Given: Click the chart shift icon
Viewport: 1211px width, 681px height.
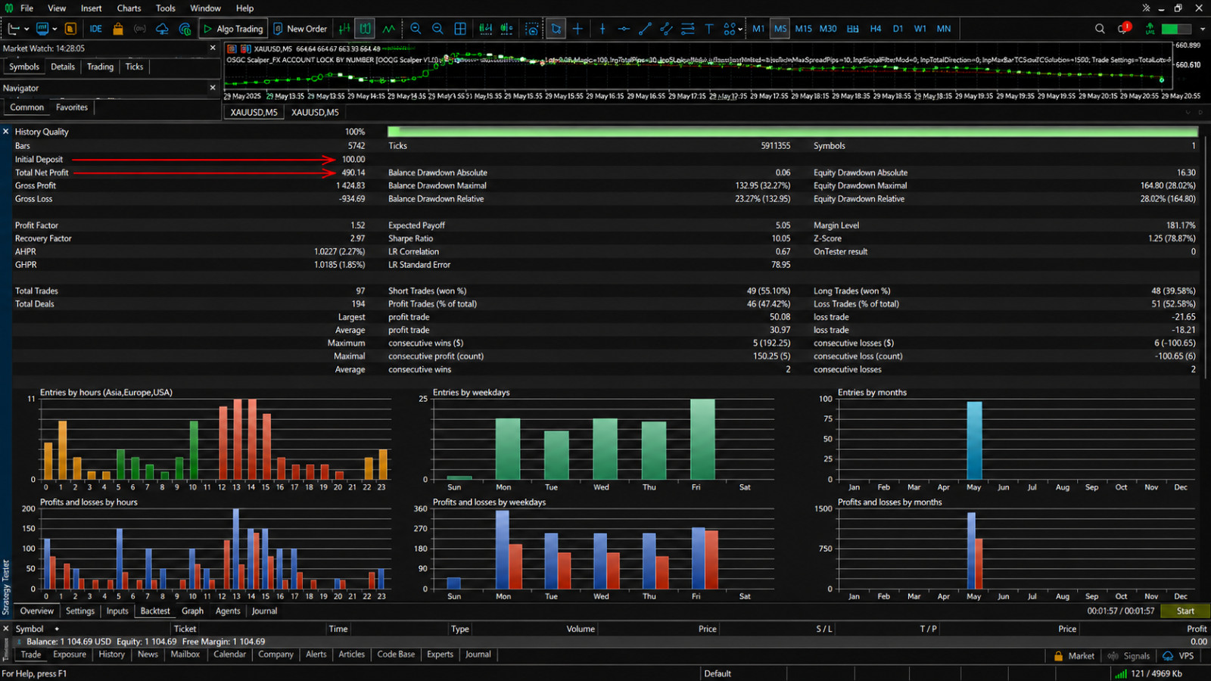Looking at the screenshot, I should point(506,29).
